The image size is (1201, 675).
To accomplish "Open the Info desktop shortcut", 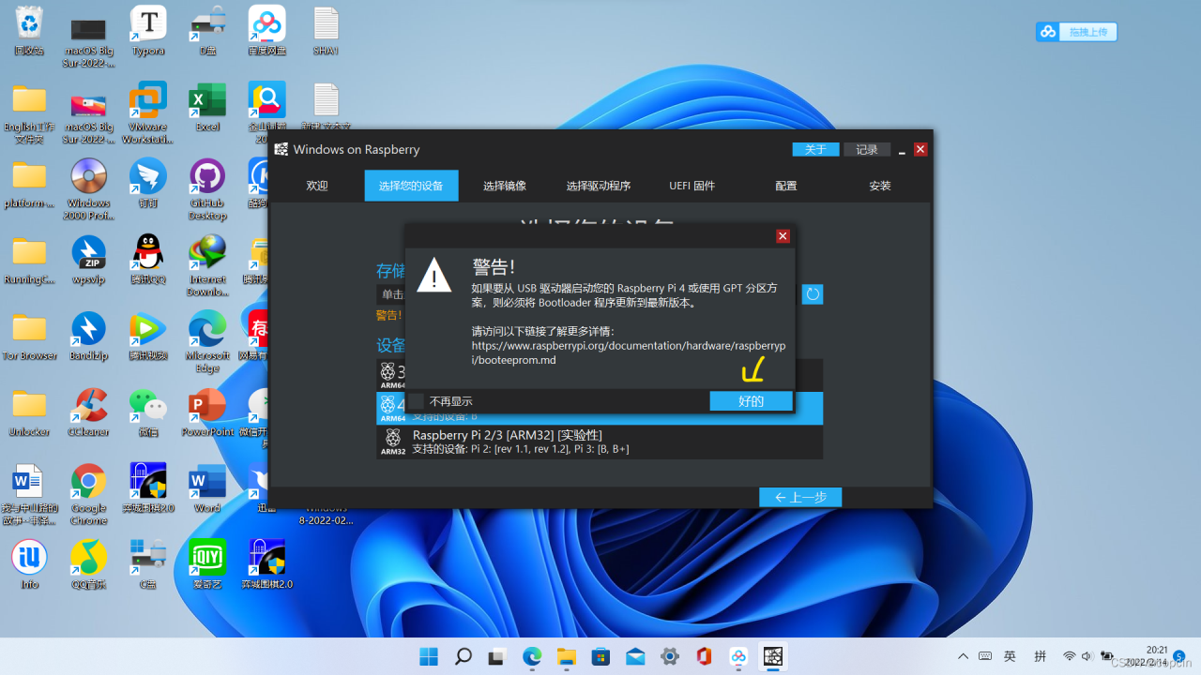I will click(x=29, y=564).
